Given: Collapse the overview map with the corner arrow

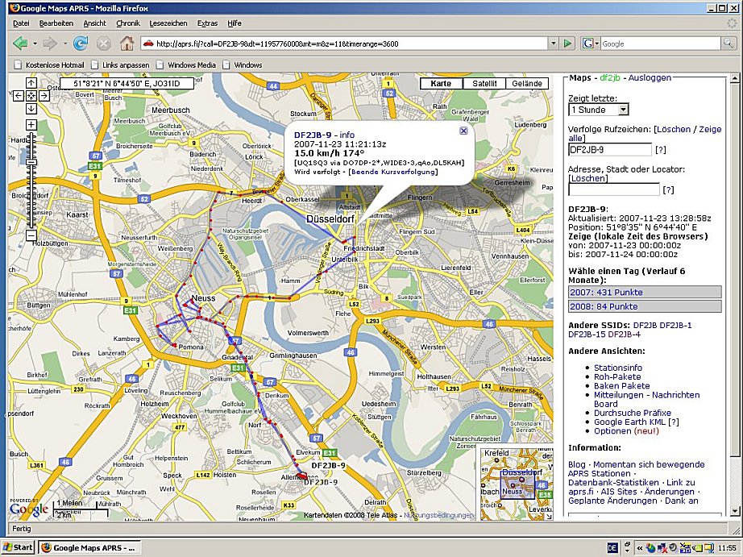Looking at the screenshot, I should click(x=549, y=517).
